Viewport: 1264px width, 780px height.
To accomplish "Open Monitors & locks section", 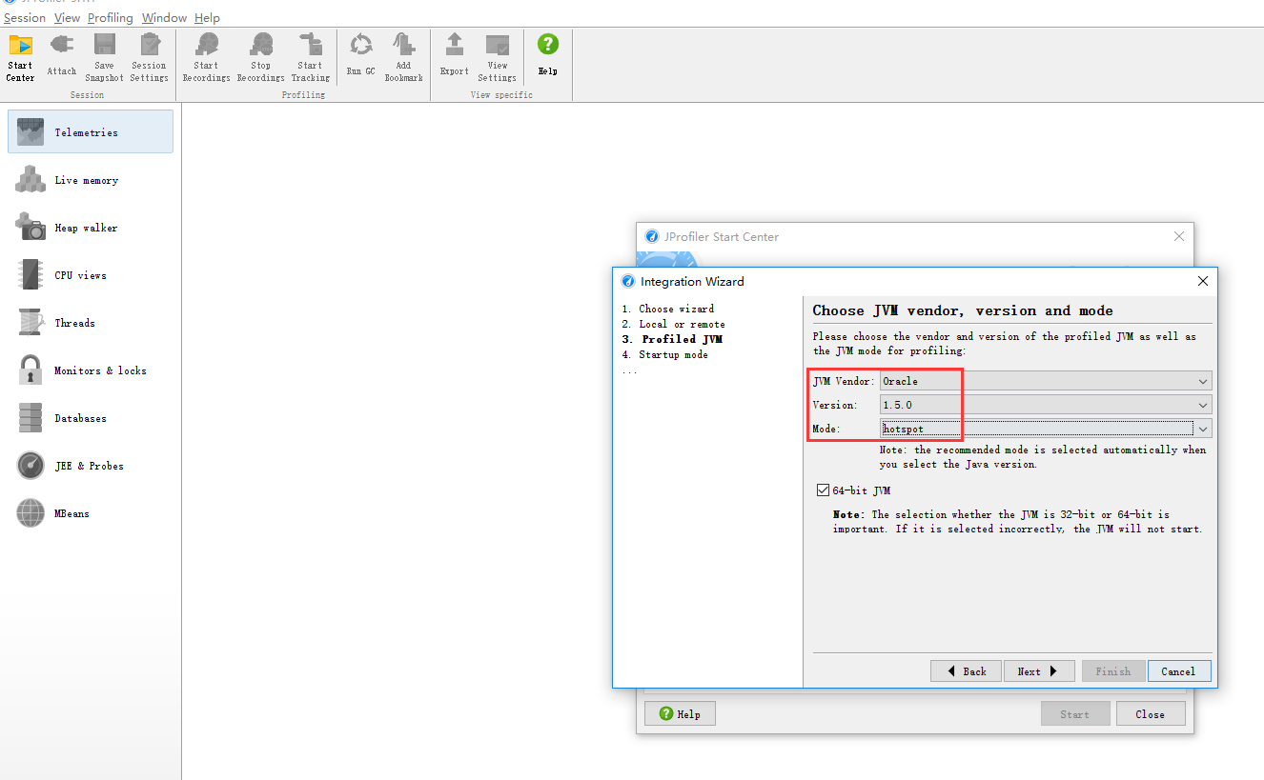I will click(91, 370).
